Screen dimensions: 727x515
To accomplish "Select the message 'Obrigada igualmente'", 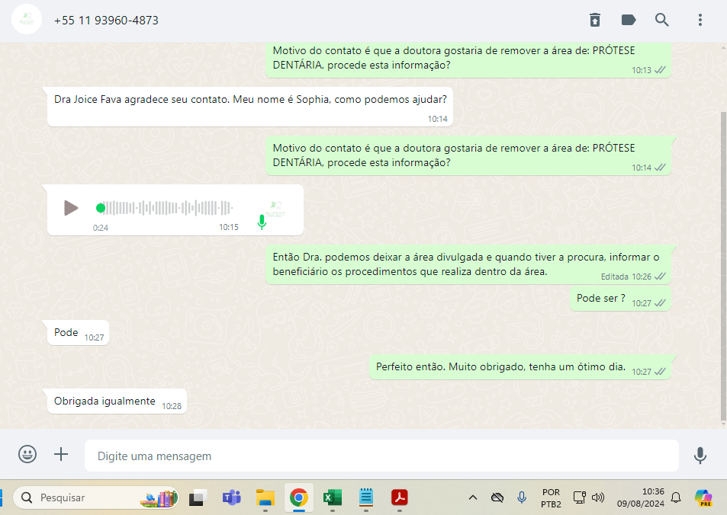I will (117, 401).
